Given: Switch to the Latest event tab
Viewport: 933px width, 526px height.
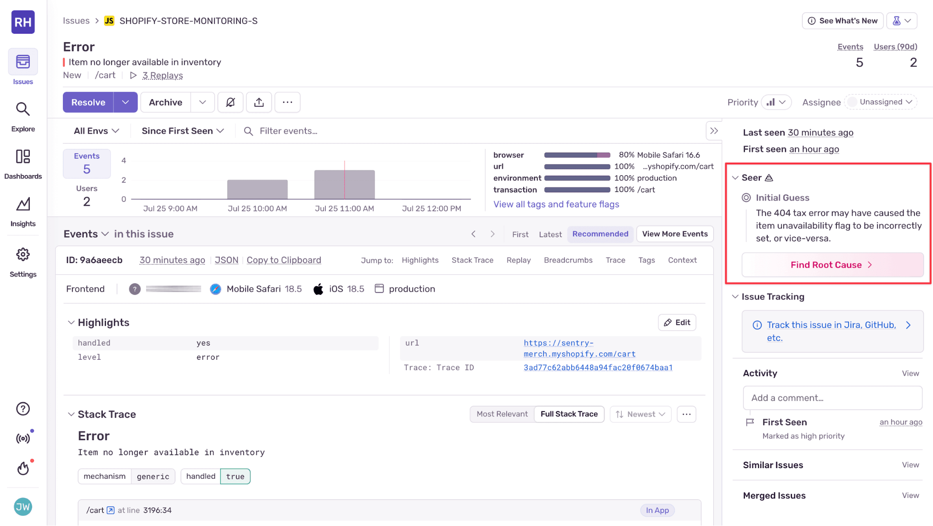Looking at the screenshot, I should click(549, 234).
